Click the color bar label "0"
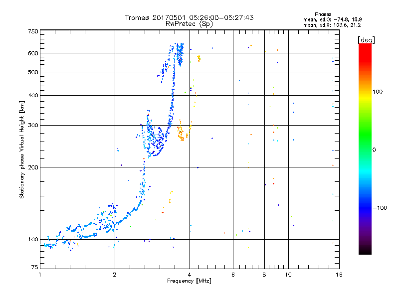This screenshot has height=299, width=399. click(374, 150)
